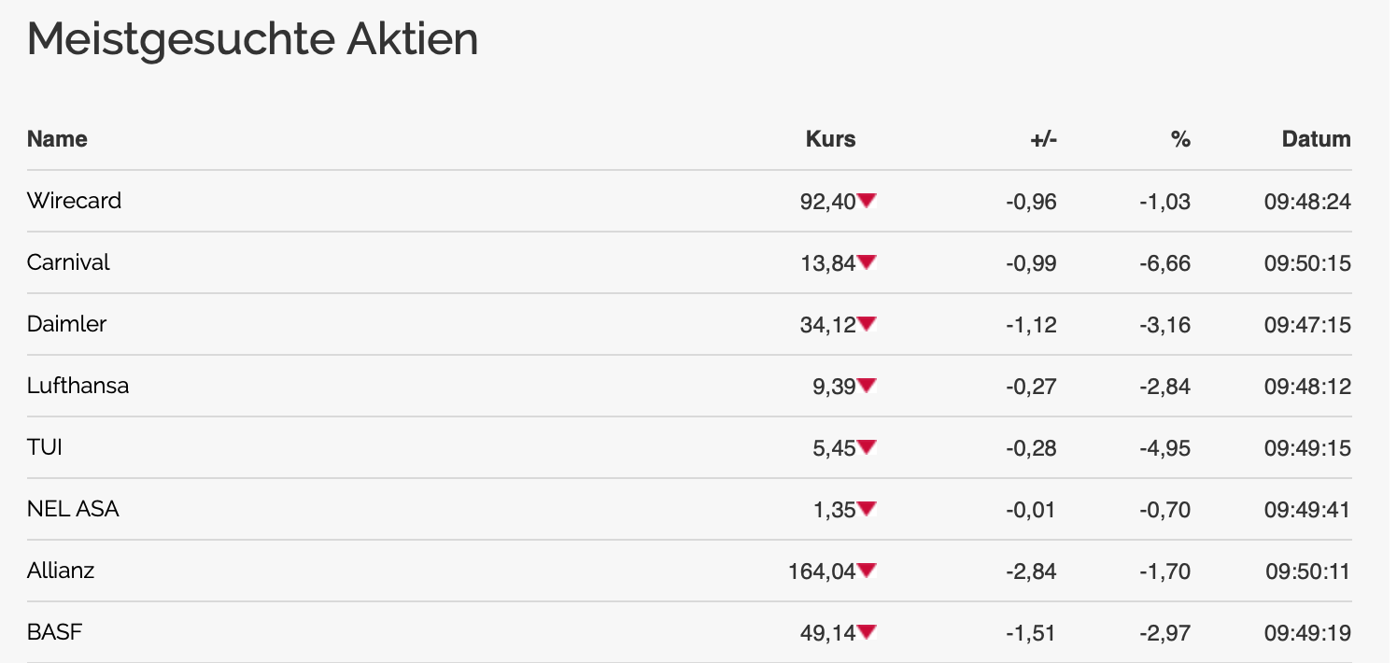The width and height of the screenshot is (1397, 663).
Task: Click the red down arrow beside Wirecard price
Action: click(x=867, y=200)
